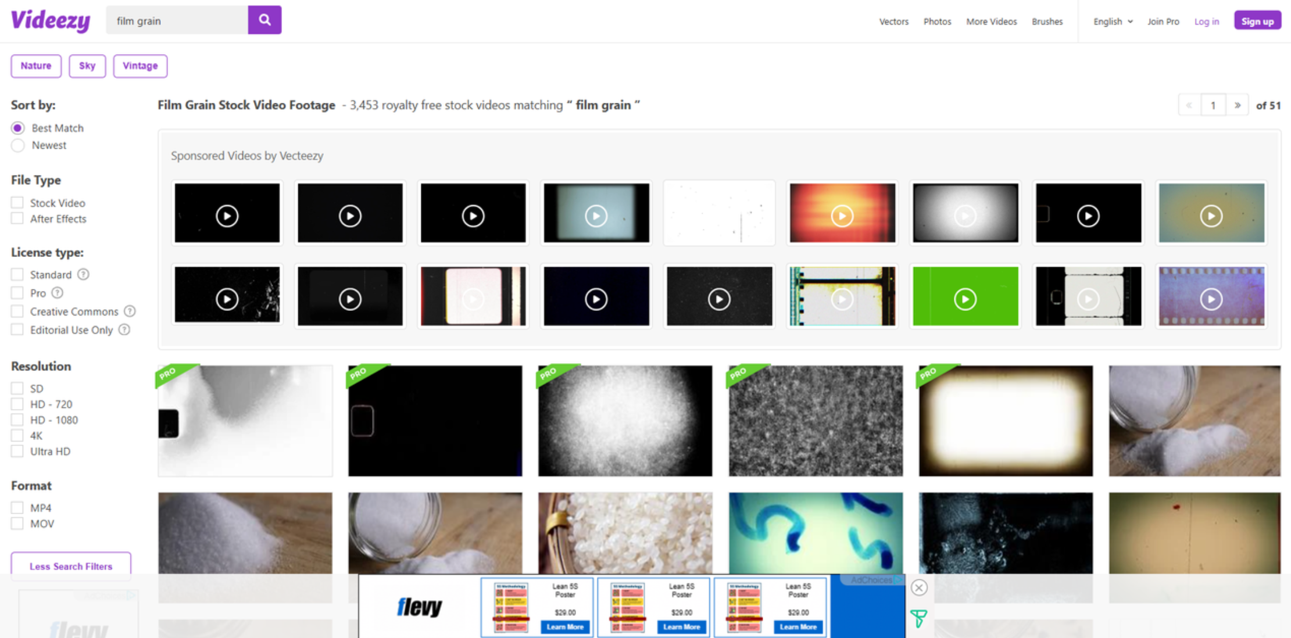The image size is (1291, 638).
Task: Click the Videezy logo
Action: coord(50,20)
